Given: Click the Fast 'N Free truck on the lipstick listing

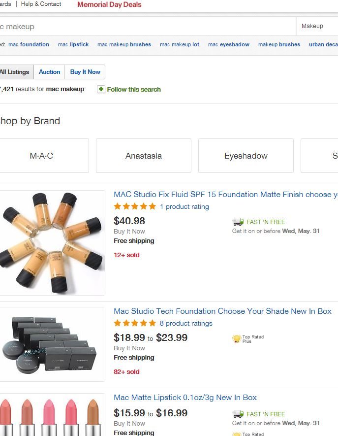Looking at the screenshot, I should [x=238, y=414].
